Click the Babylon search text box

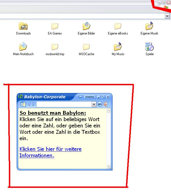[x=64, y=104]
